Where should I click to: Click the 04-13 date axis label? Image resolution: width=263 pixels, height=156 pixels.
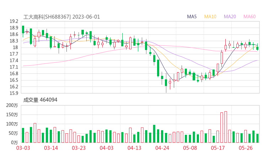click(x=134, y=148)
